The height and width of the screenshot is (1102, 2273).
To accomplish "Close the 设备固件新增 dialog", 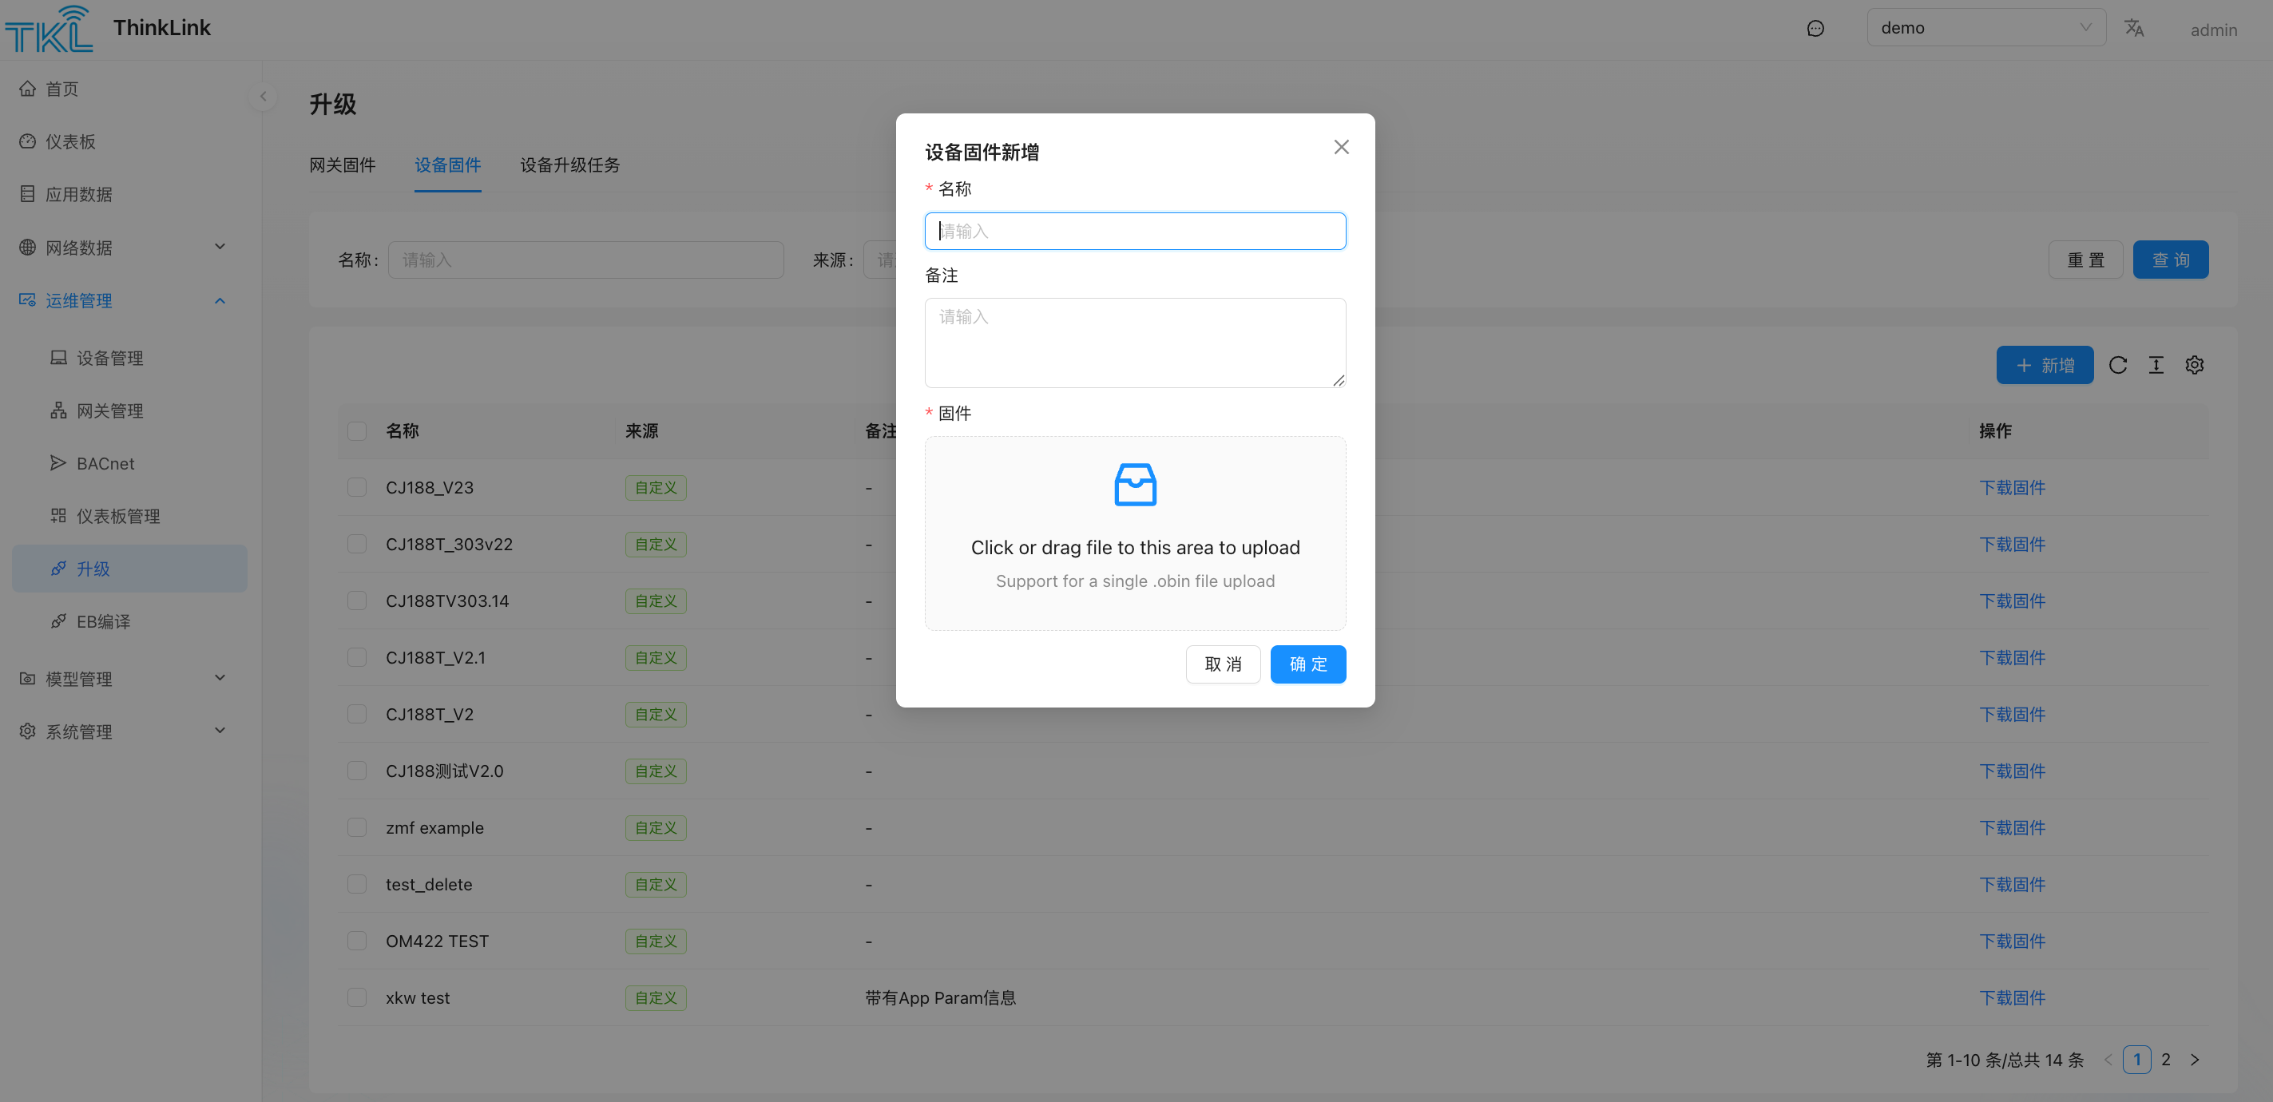I will (1340, 148).
